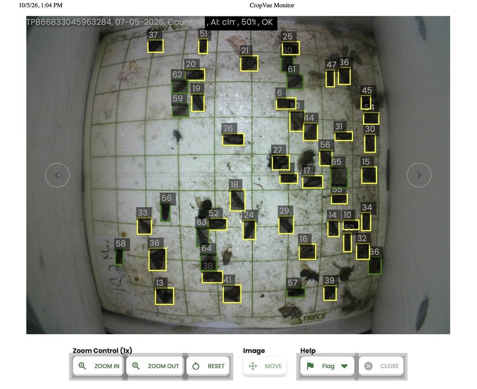Select detection box labeled 21
The width and height of the screenshot is (477, 389).
coord(249,63)
